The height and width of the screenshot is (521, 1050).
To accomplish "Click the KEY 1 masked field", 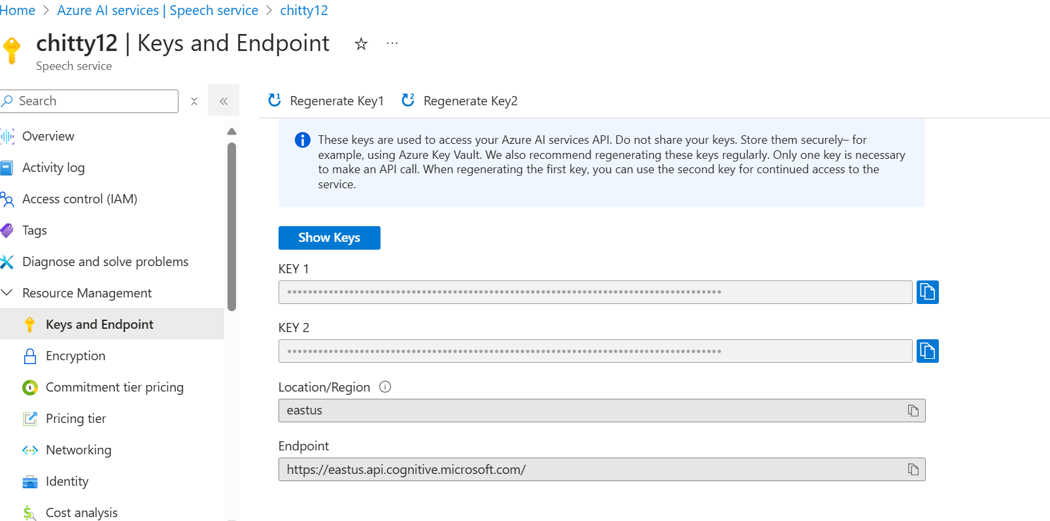I will 596,292.
